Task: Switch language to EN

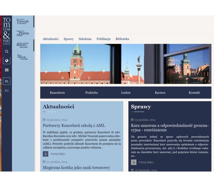Action: point(7,91)
